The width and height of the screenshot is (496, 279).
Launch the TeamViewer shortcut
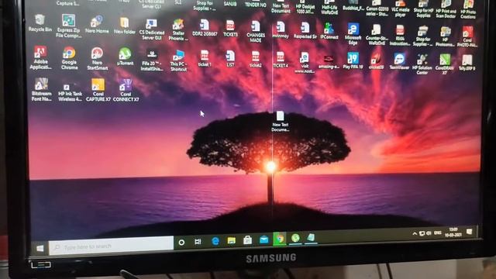[400, 61]
